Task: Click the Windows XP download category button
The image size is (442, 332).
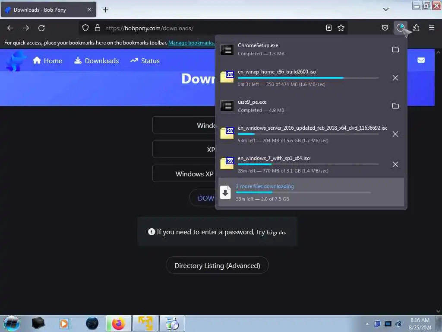Action: coord(184,174)
